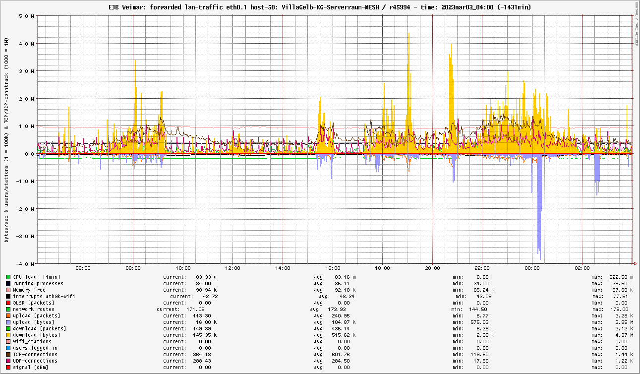Screen dimensions: 640x374
Task: Click the 08:00 time axis label
Action: tap(133, 268)
